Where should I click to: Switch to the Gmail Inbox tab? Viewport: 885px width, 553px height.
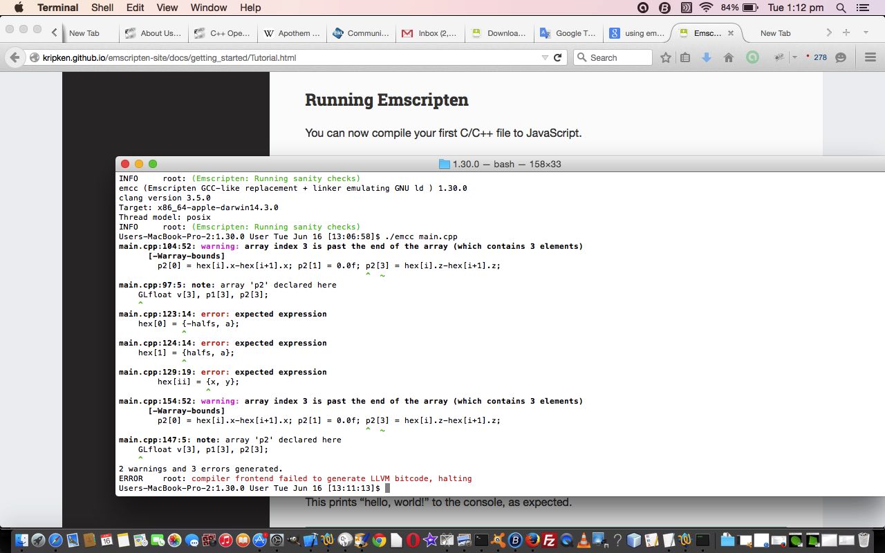pos(431,32)
